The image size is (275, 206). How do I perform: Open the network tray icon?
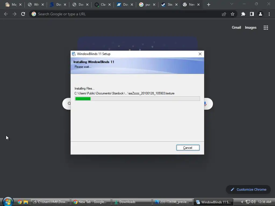tap(248, 202)
